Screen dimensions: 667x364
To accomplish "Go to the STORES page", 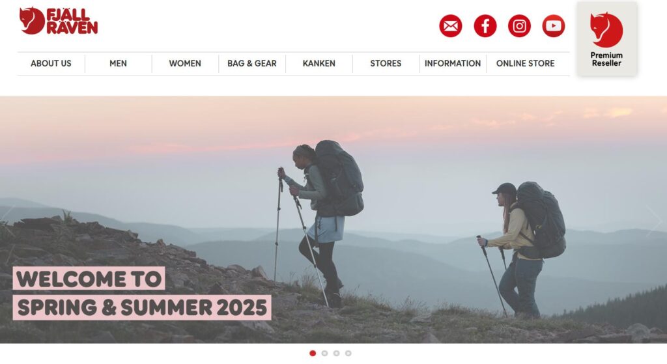I will (386, 64).
